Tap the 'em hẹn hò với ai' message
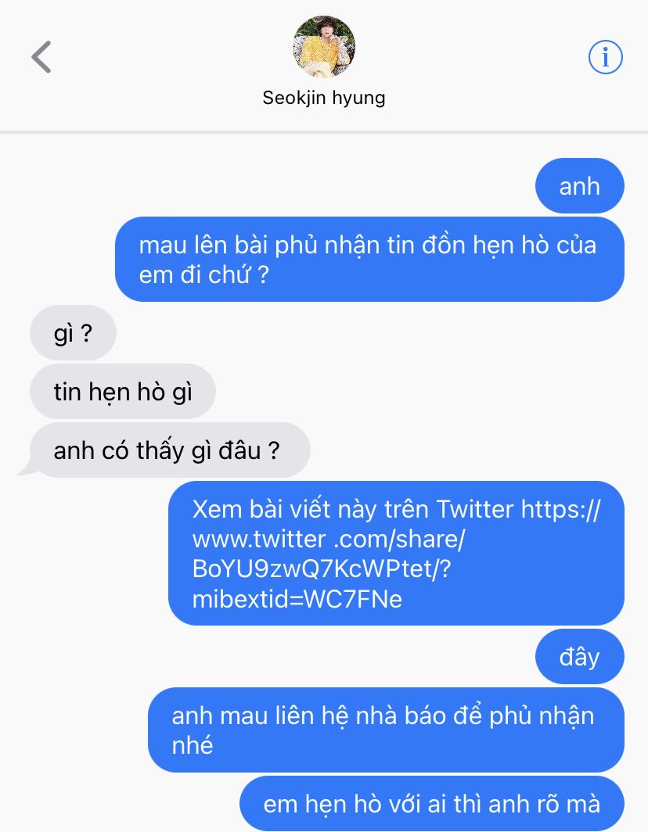 pyautogui.click(x=432, y=803)
